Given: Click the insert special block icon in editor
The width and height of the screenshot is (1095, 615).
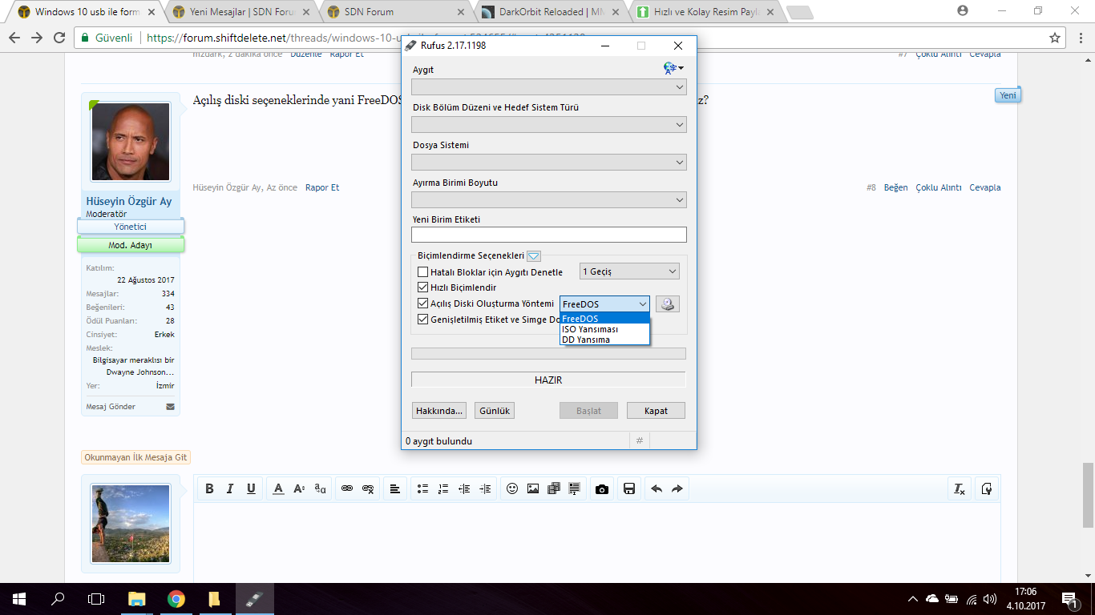Looking at the screenshot, I should pos(575,488).
